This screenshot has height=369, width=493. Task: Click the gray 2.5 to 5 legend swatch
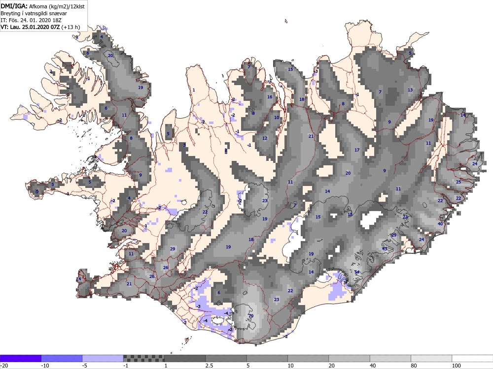tap(226, 358)
